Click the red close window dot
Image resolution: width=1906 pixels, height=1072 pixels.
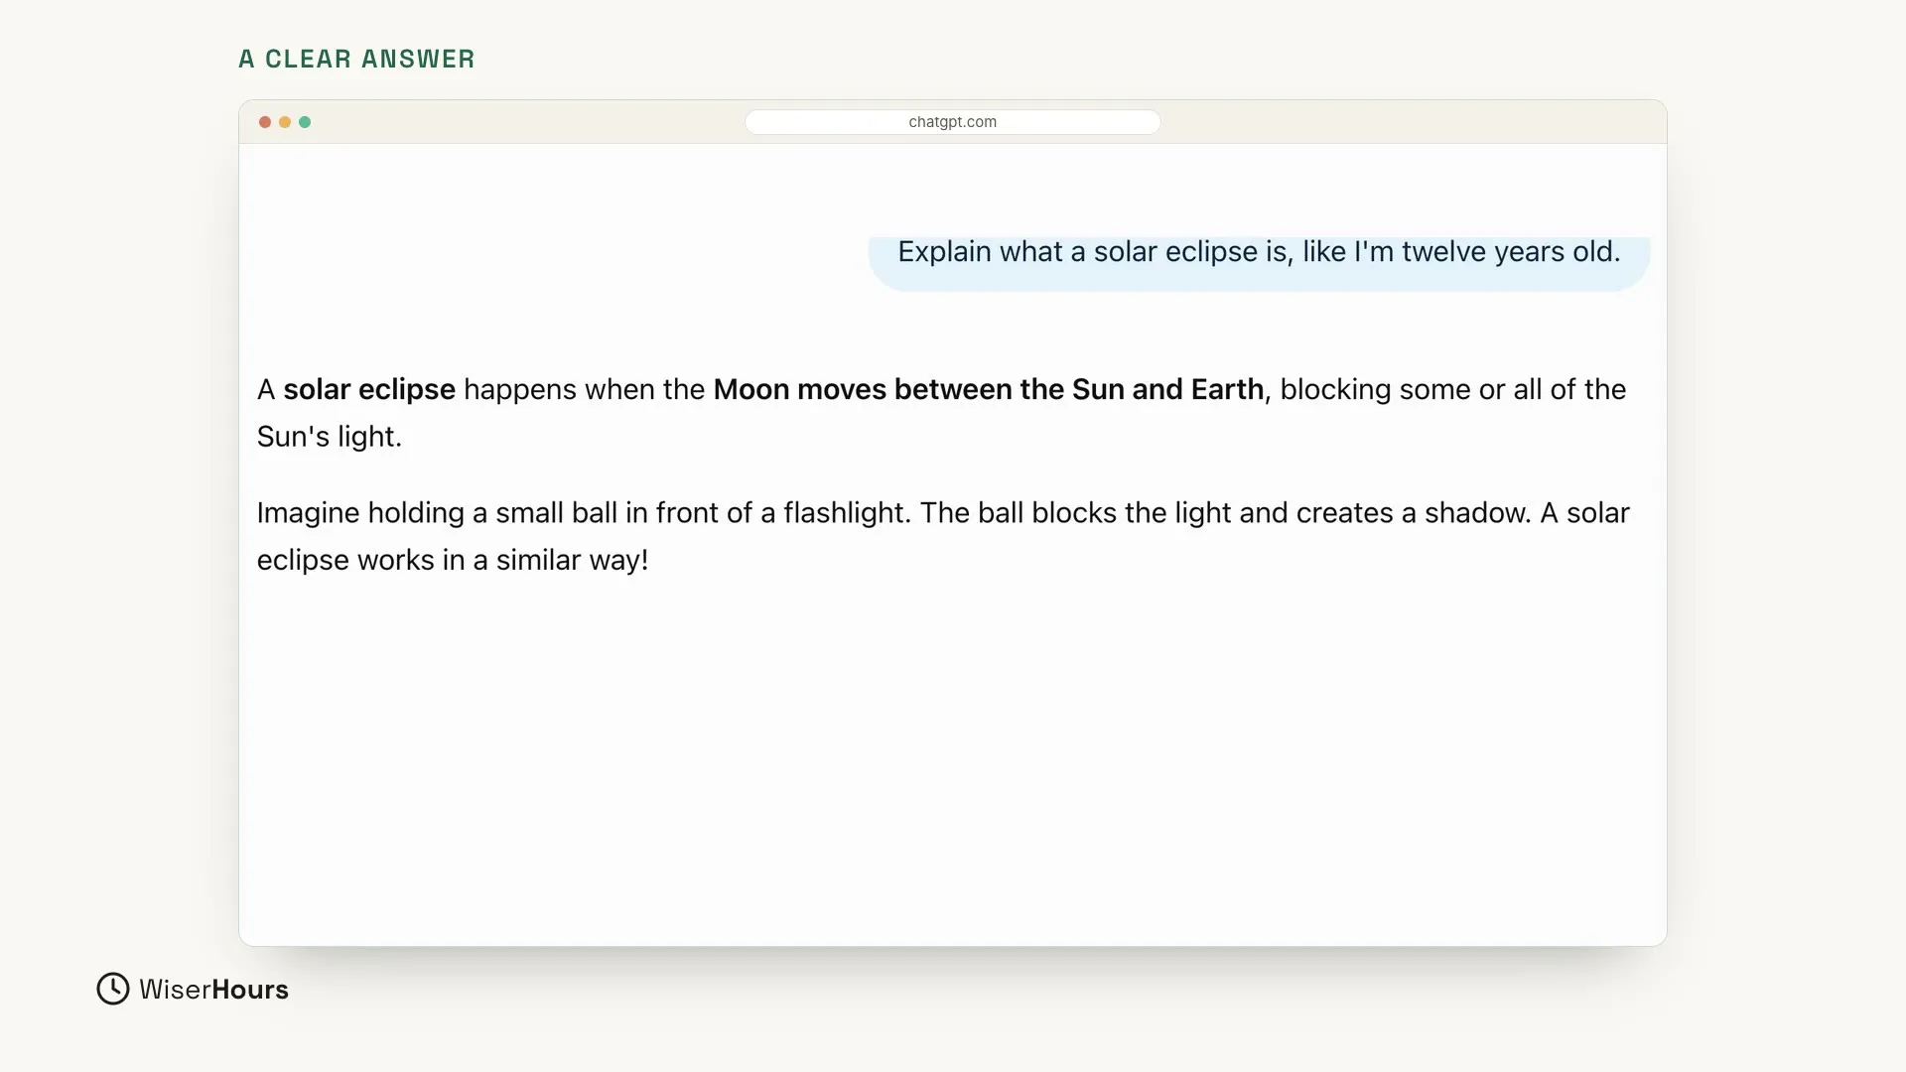(x=265, y=122)
